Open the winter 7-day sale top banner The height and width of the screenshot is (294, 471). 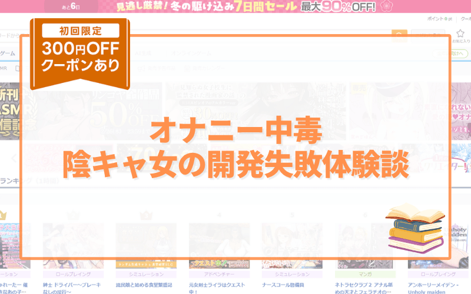[x=235, y=6]
